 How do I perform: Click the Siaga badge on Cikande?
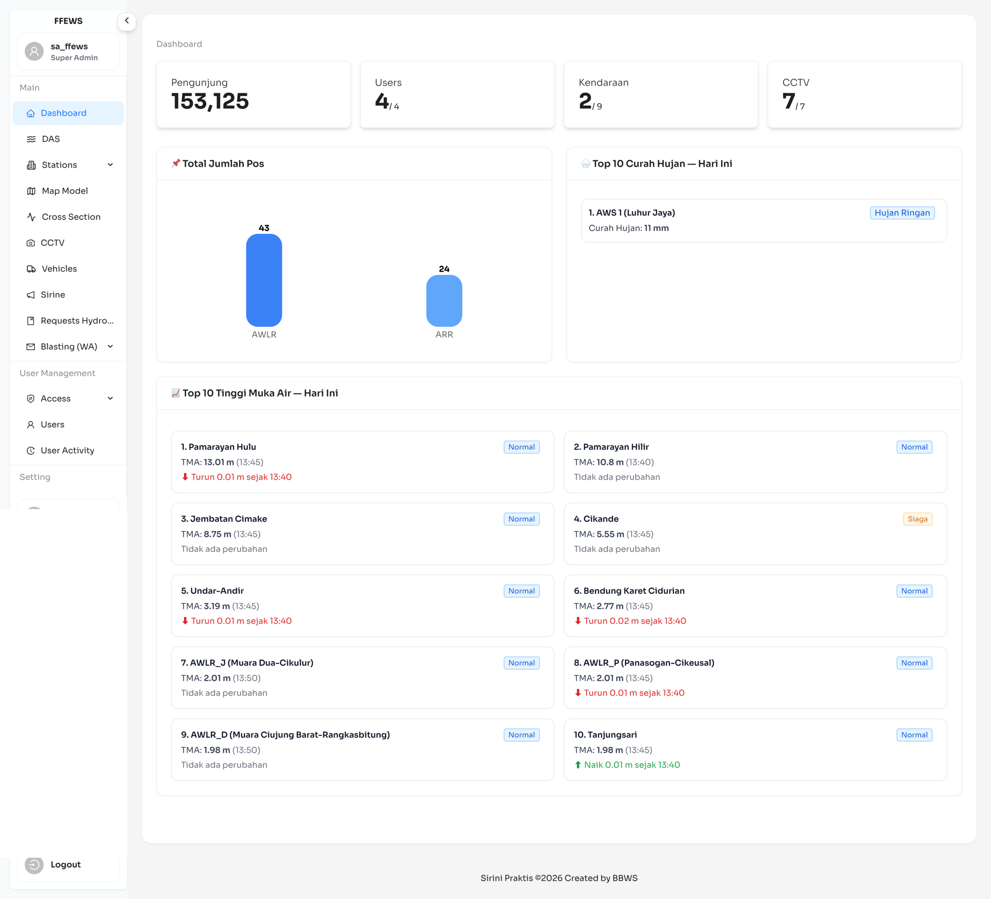pyautogui.click(x=917, y=519)
